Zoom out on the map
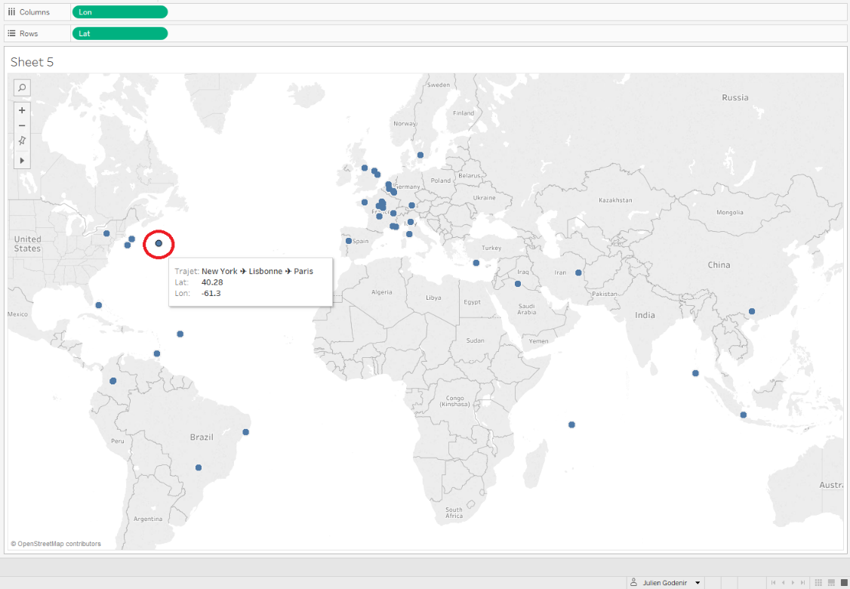The height and width of the screenshot is (589, 850). (x=22, y=125)
